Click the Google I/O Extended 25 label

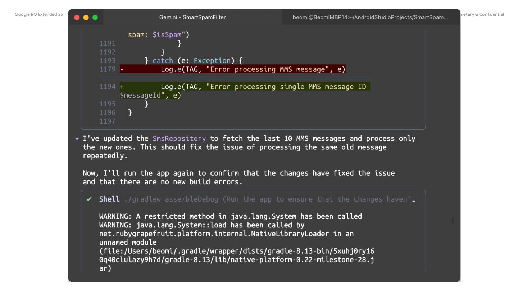(39, 14)
